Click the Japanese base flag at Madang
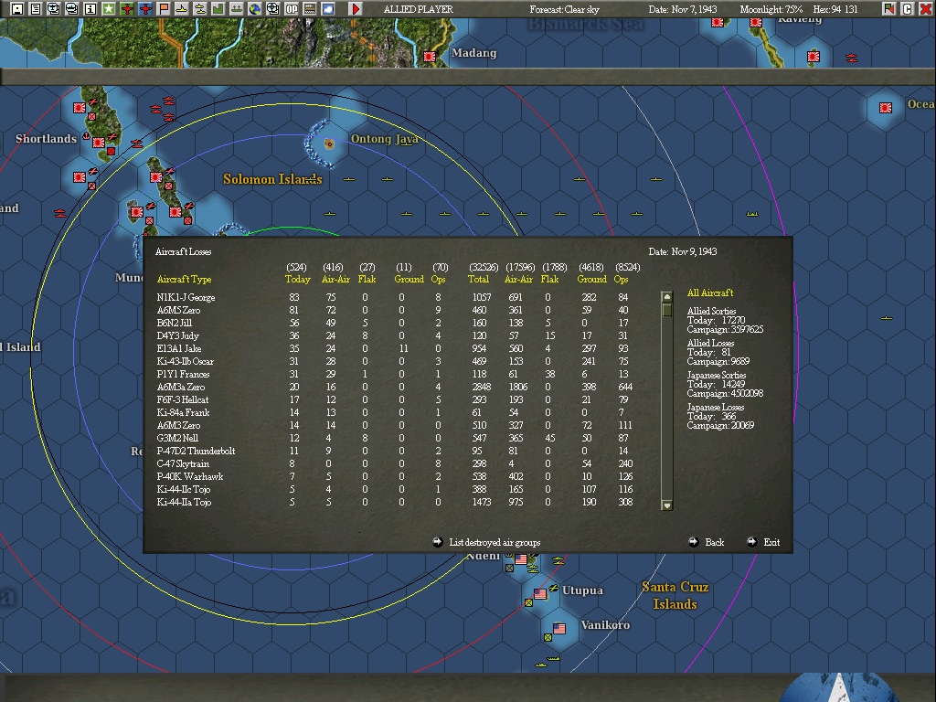Viewport: 936px width, 702px height. coord(430,57)
